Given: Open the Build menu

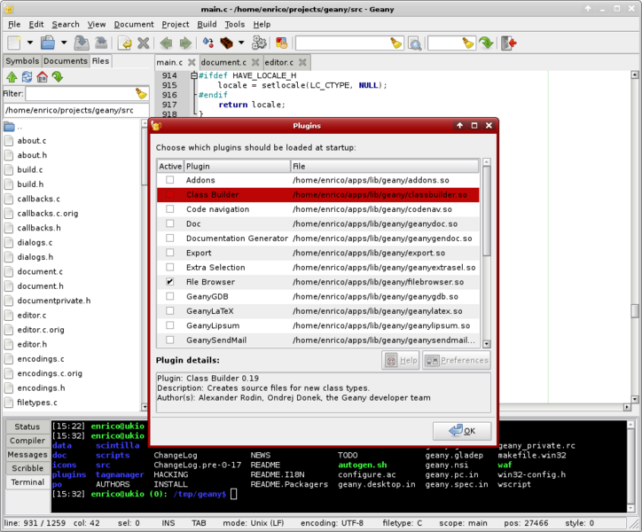Looking at the screenshot, I should [x=207, y=24].
